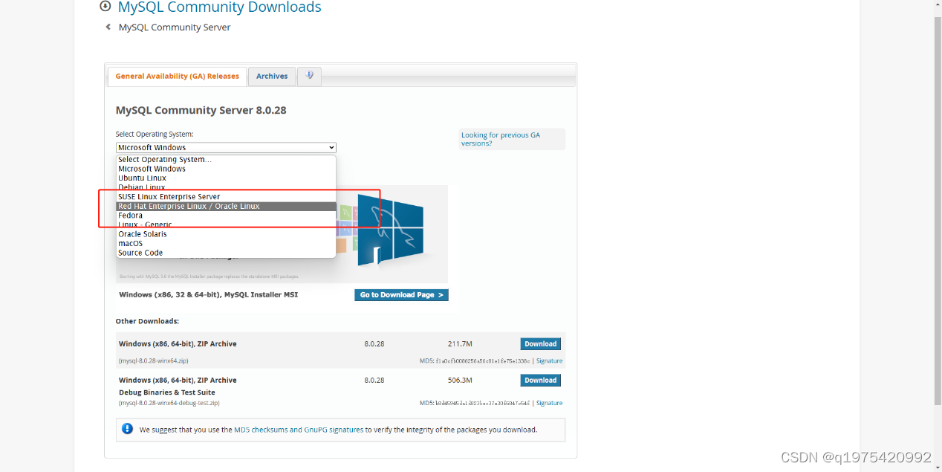Click the file name (mysql-8.0.28-winx64.zip)
This screenshot has height=472, width=942.
(154, 361)
